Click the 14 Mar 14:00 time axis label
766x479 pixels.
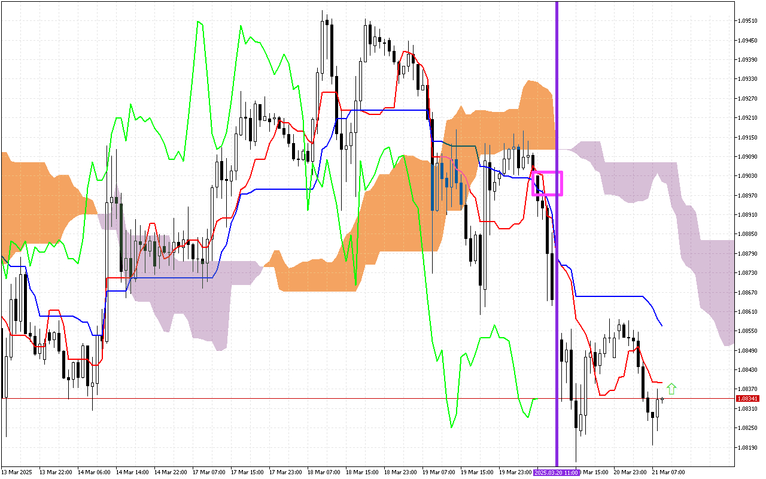pos(131,472)
